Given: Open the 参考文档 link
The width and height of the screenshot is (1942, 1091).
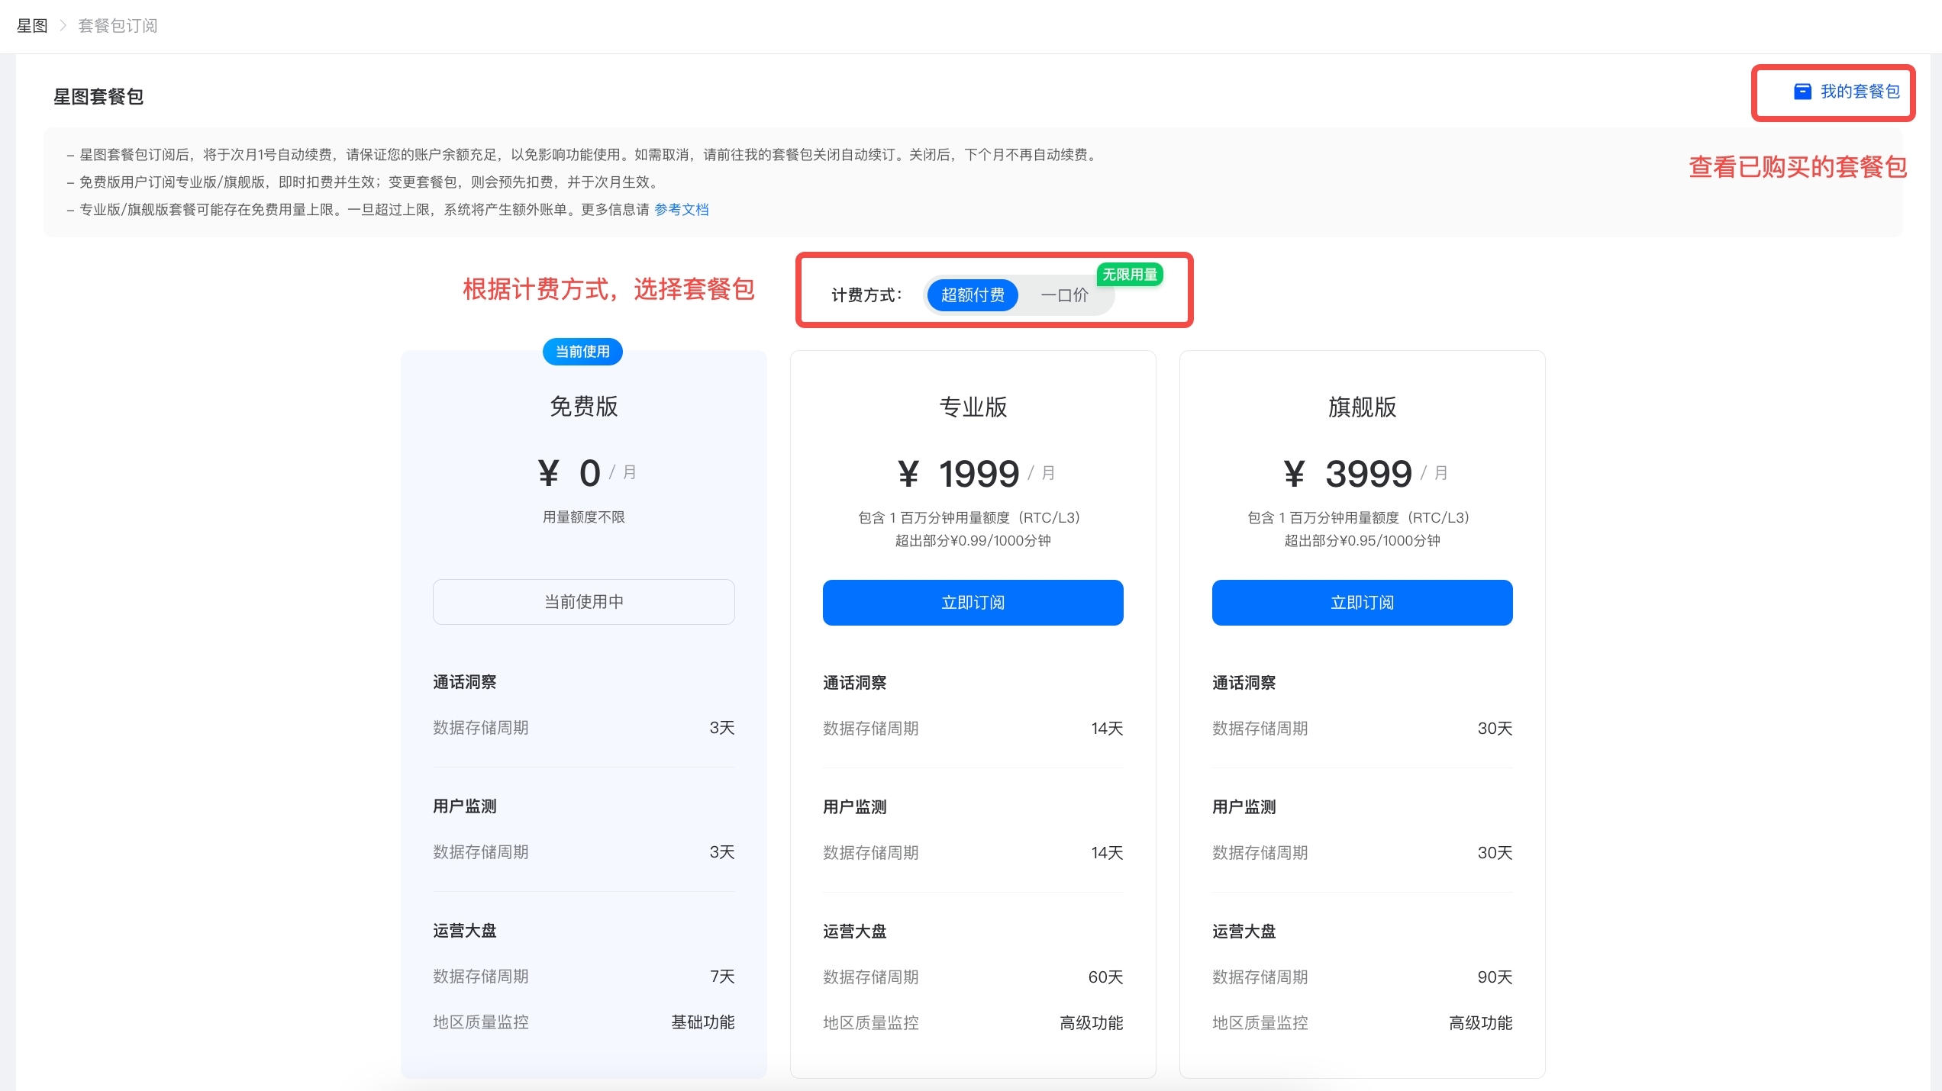Looking at the screenshot, I should (x=681, y=210).
